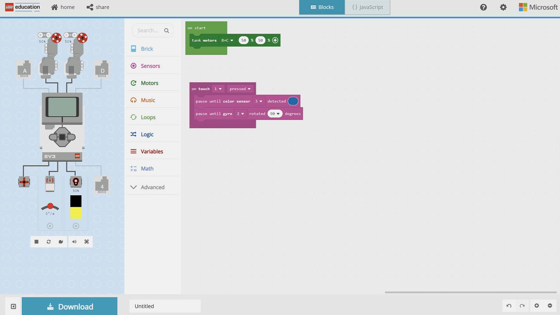
Task: Open the touch event 'pressed' dropdown
Action: pyautogui.click(x=240, y=89)
